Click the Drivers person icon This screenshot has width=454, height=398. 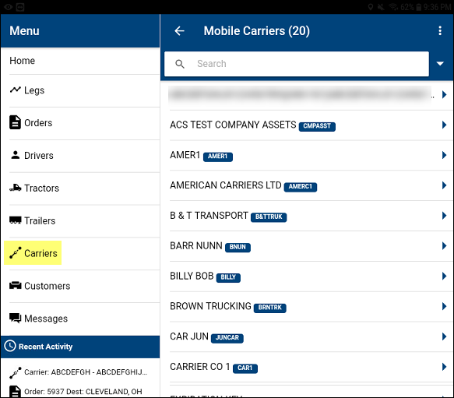tap(16, 155)
